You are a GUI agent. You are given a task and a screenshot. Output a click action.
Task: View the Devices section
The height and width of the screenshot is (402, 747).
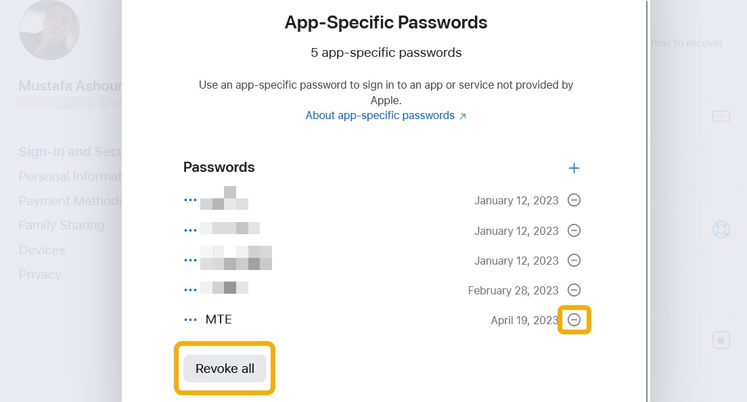42,250
